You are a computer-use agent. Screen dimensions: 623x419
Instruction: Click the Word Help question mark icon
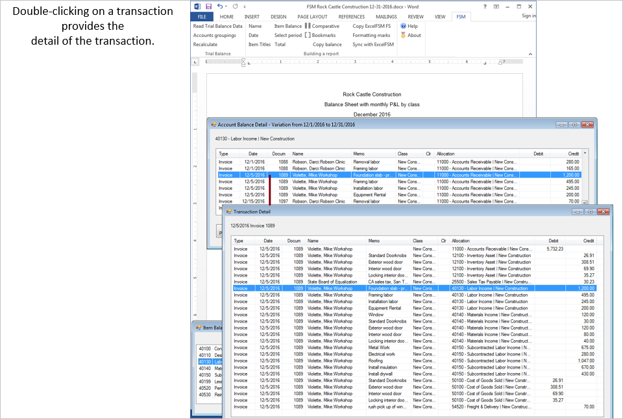[485, 6]
